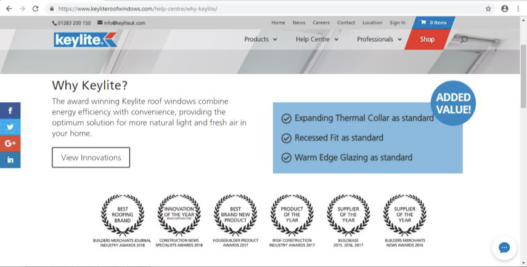
Task: Click the phone icon beside 01283 200 150
Action: pyautogui.click(x=54, y=23)
